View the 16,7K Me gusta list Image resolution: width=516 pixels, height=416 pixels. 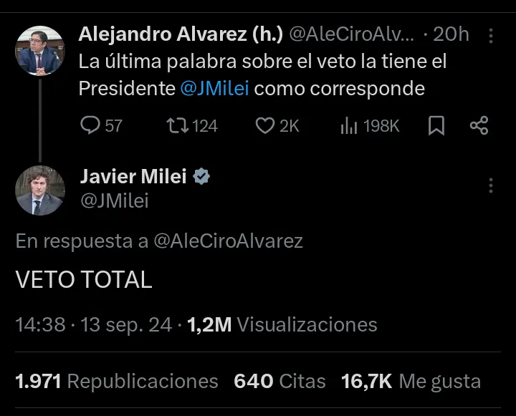pyautogui.click(x=411, y=382)
